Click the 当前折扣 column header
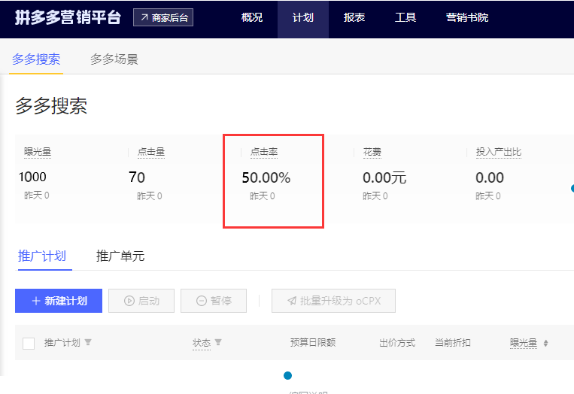 452,342
